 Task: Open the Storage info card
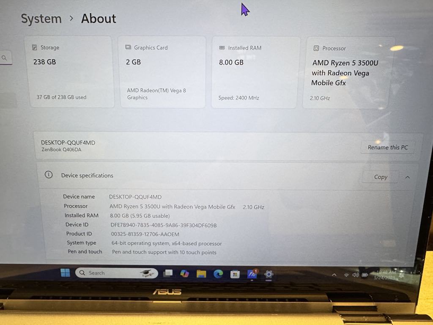[71, 72]
